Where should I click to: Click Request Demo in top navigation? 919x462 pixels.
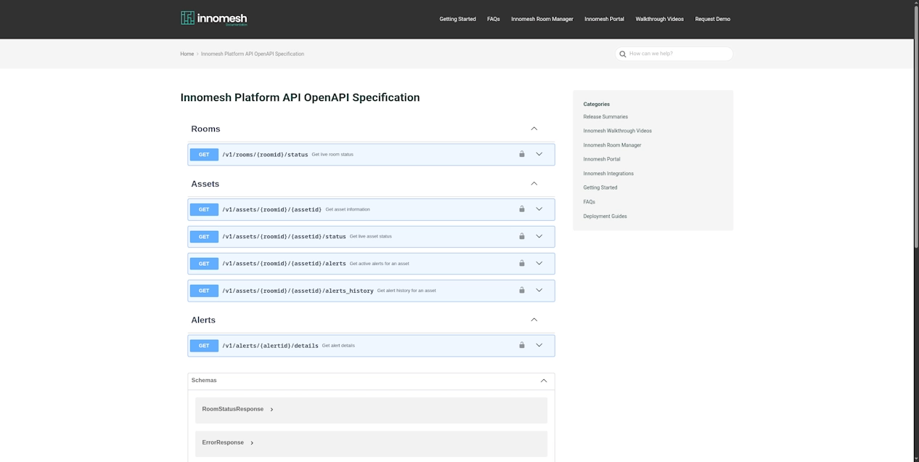713,19
